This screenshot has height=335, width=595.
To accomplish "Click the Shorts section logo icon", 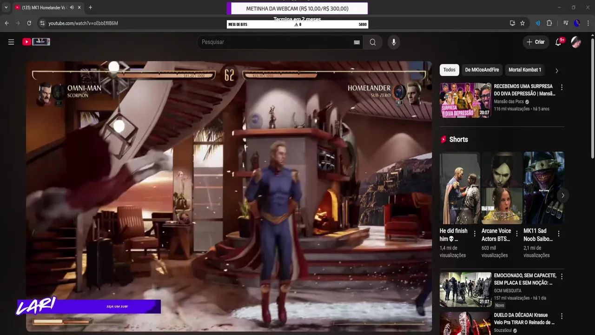I will pos(443,139).
